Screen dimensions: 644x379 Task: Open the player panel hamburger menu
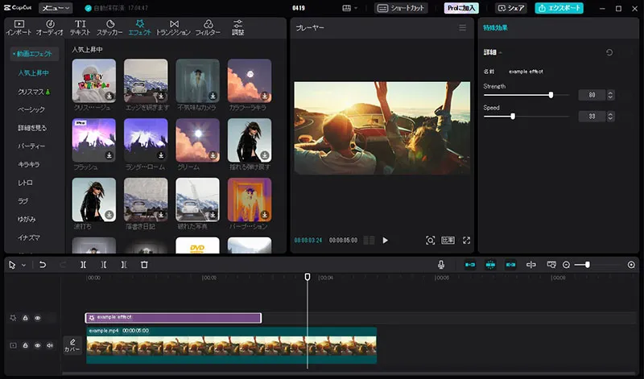(462, 27)
